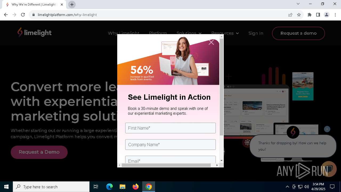Open the Chrome profile avatar
The height and width of the screenshot is (192, 341).
[x=327, y=15]
